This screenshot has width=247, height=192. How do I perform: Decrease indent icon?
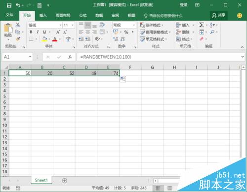(81, 39)
